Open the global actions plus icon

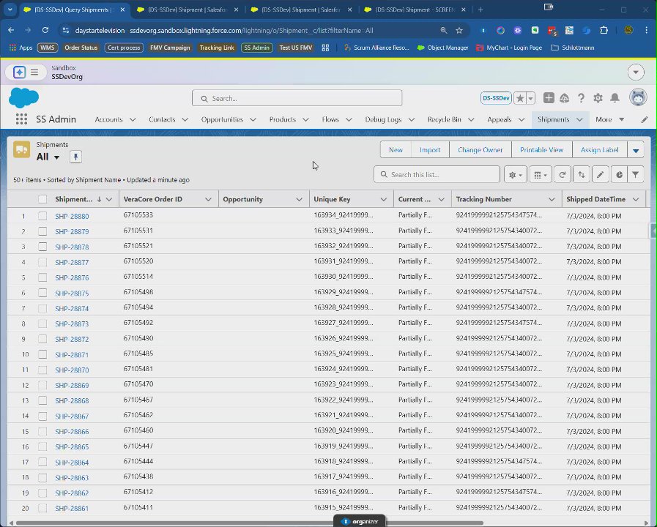tap(549, 98)
